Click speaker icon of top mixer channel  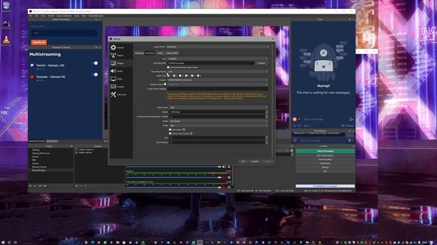click(x=224, y=167)
